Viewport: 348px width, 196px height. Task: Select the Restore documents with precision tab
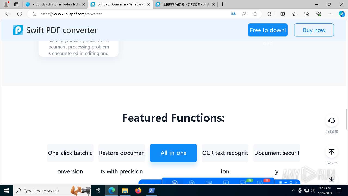(x=122, y=153)
